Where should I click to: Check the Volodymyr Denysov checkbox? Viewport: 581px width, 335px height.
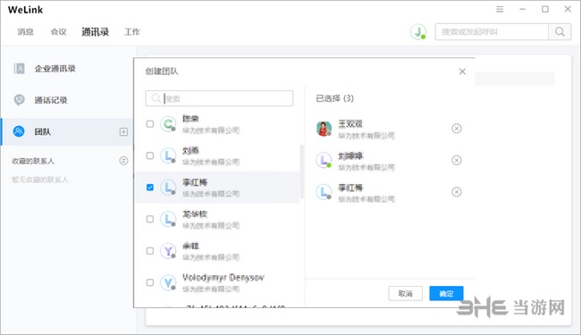point(150,283)
